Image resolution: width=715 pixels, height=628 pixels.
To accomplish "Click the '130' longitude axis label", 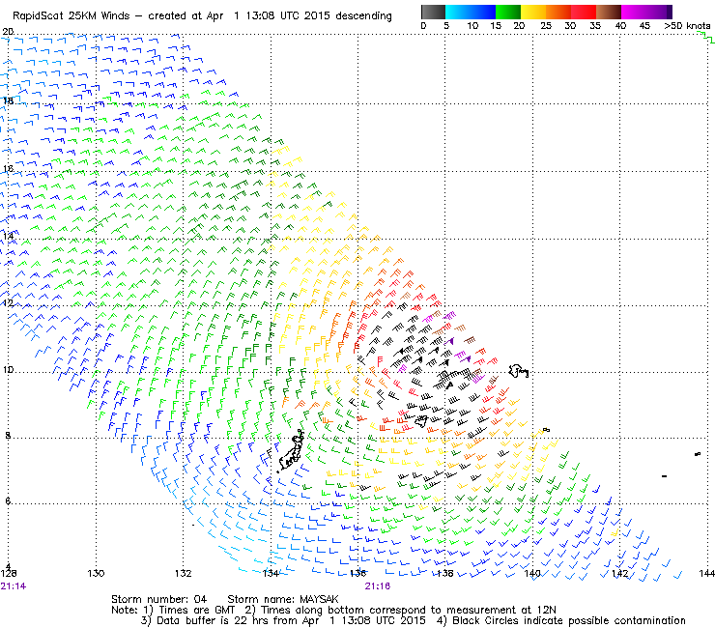I will pyautogui.click(x=96, y=573).
